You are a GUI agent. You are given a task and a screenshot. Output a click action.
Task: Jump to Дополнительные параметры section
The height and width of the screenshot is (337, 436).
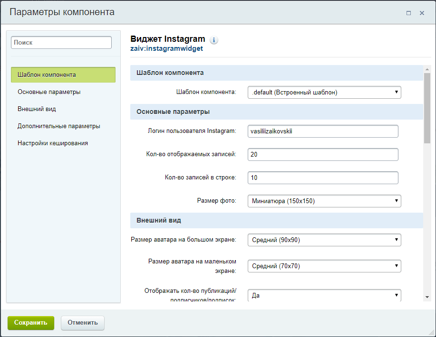(x=58, y=126)
